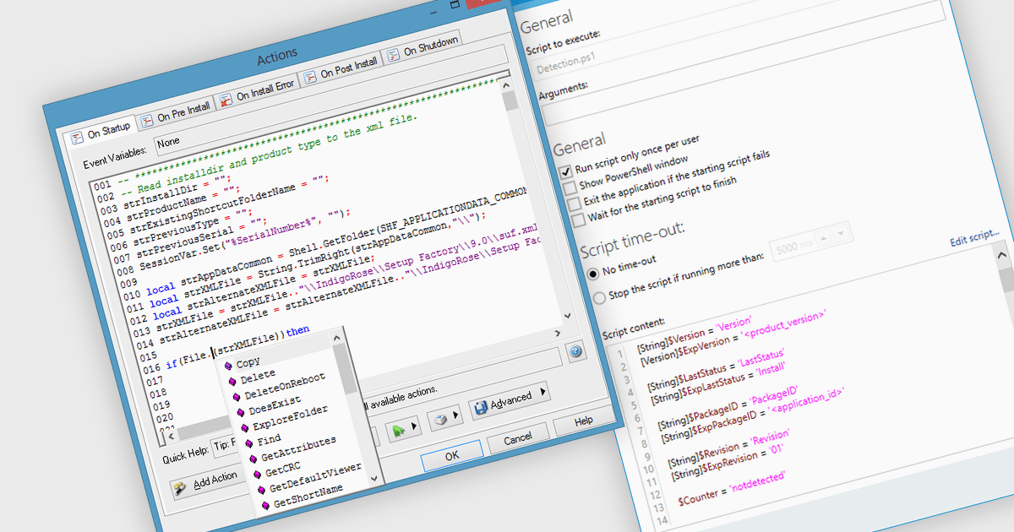Image resolution: width=1014 pixels, height=532 pixels.
Task: Click the Advanced floppy disk icon
Action: pyautogui.click(x=481, y=408)
